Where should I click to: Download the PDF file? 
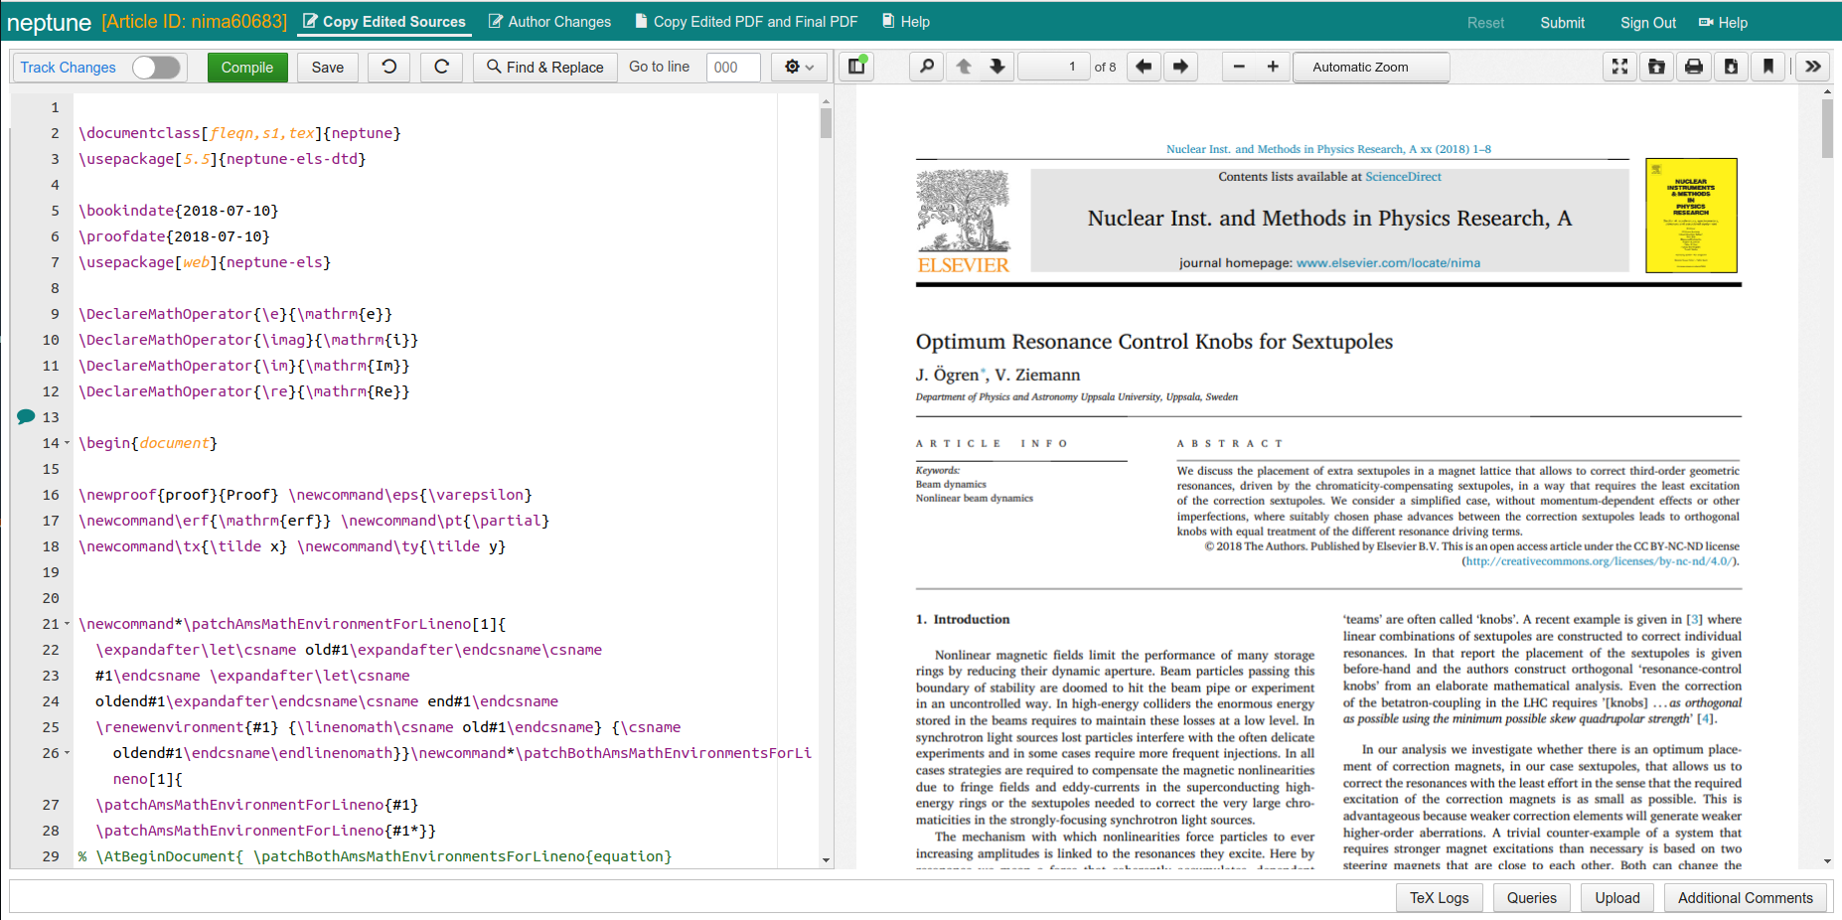click(1731, 67)
